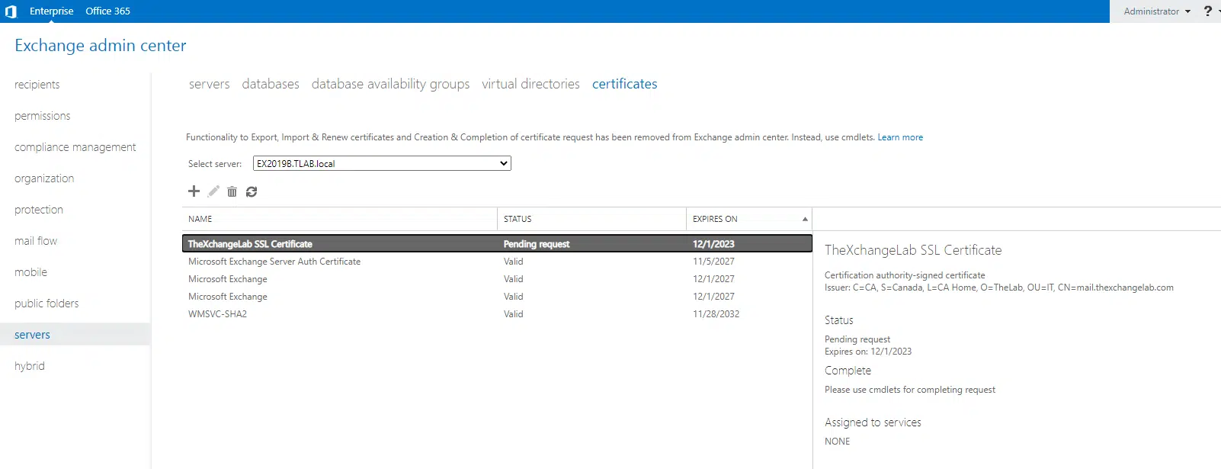Click the 11/5/2027 expiry date cell
Image resolution: width=1221 pixels, height=469 pixels.
713,262
